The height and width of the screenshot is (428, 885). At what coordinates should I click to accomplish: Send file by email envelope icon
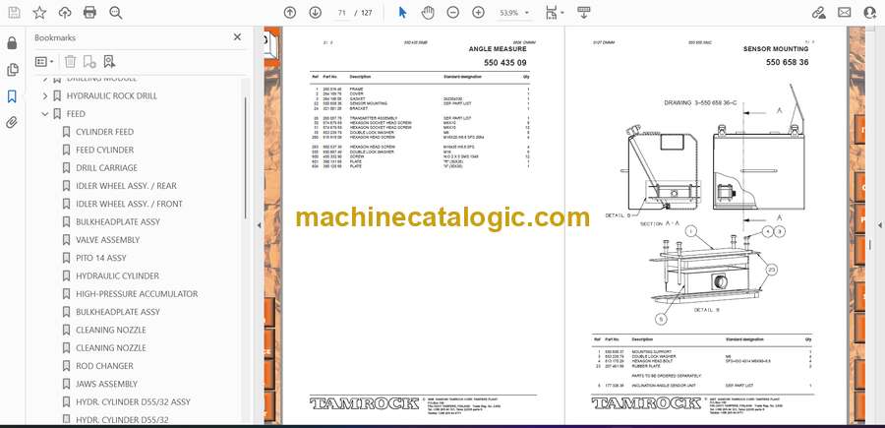pyautogui.click(x=845, y=13)
